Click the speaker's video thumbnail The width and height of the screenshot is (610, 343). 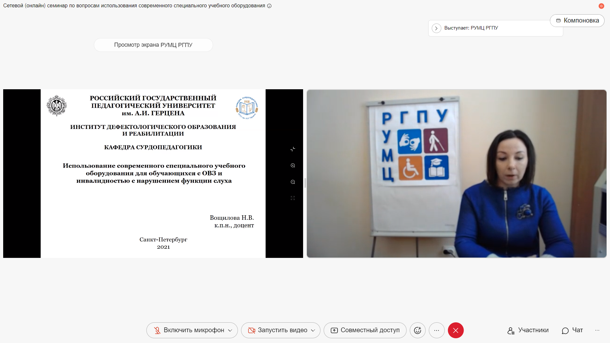pyautogui.click(x=457, y=174)
